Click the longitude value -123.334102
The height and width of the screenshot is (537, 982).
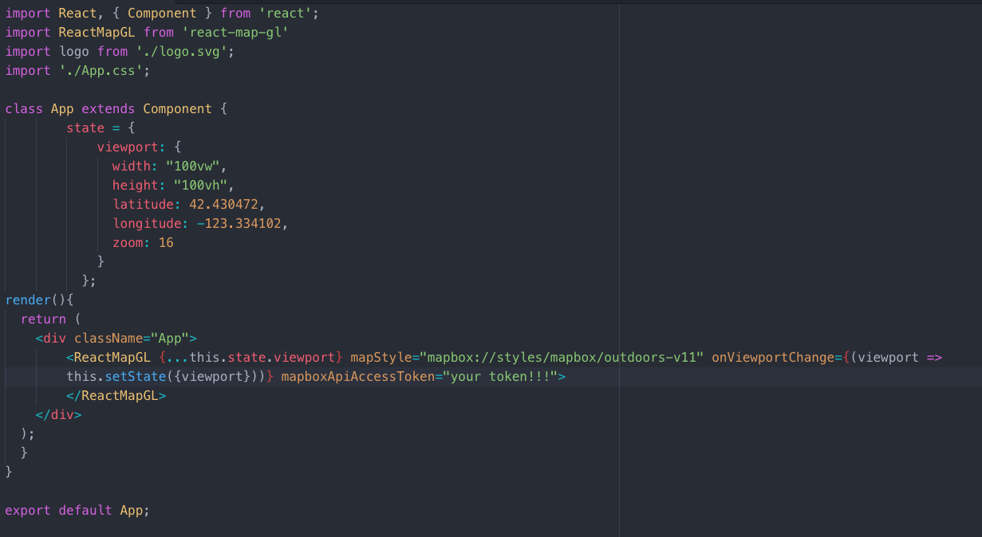coord(239,223)
